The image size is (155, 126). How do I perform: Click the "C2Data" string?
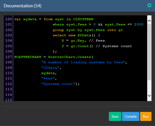pyautogui.click(x=50, y=68)
